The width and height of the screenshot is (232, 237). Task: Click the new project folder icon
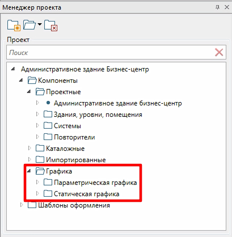coord(14,26)
